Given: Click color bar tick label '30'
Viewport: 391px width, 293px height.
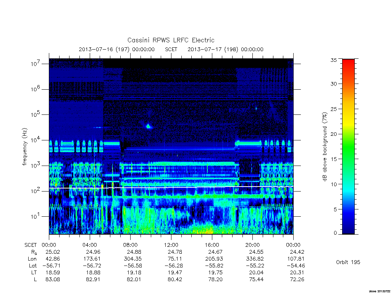Looking at the screenshot, I should pos(334,84).
